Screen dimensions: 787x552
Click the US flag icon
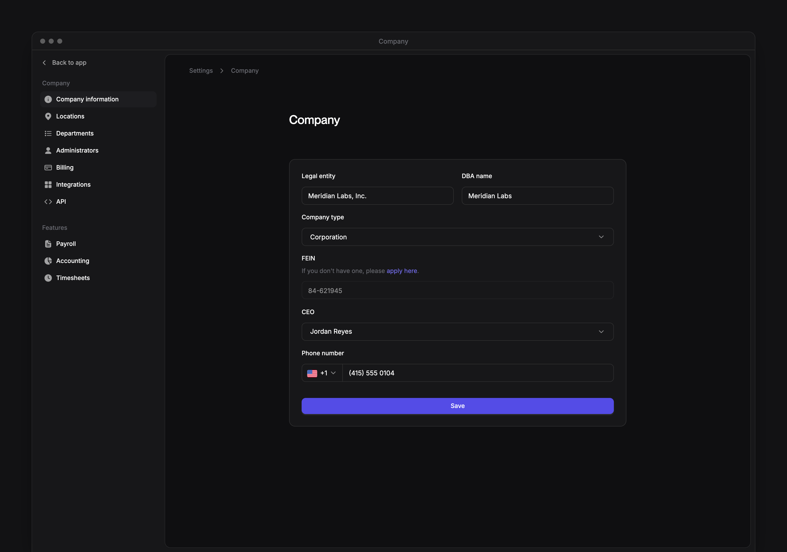coord(312,373)
